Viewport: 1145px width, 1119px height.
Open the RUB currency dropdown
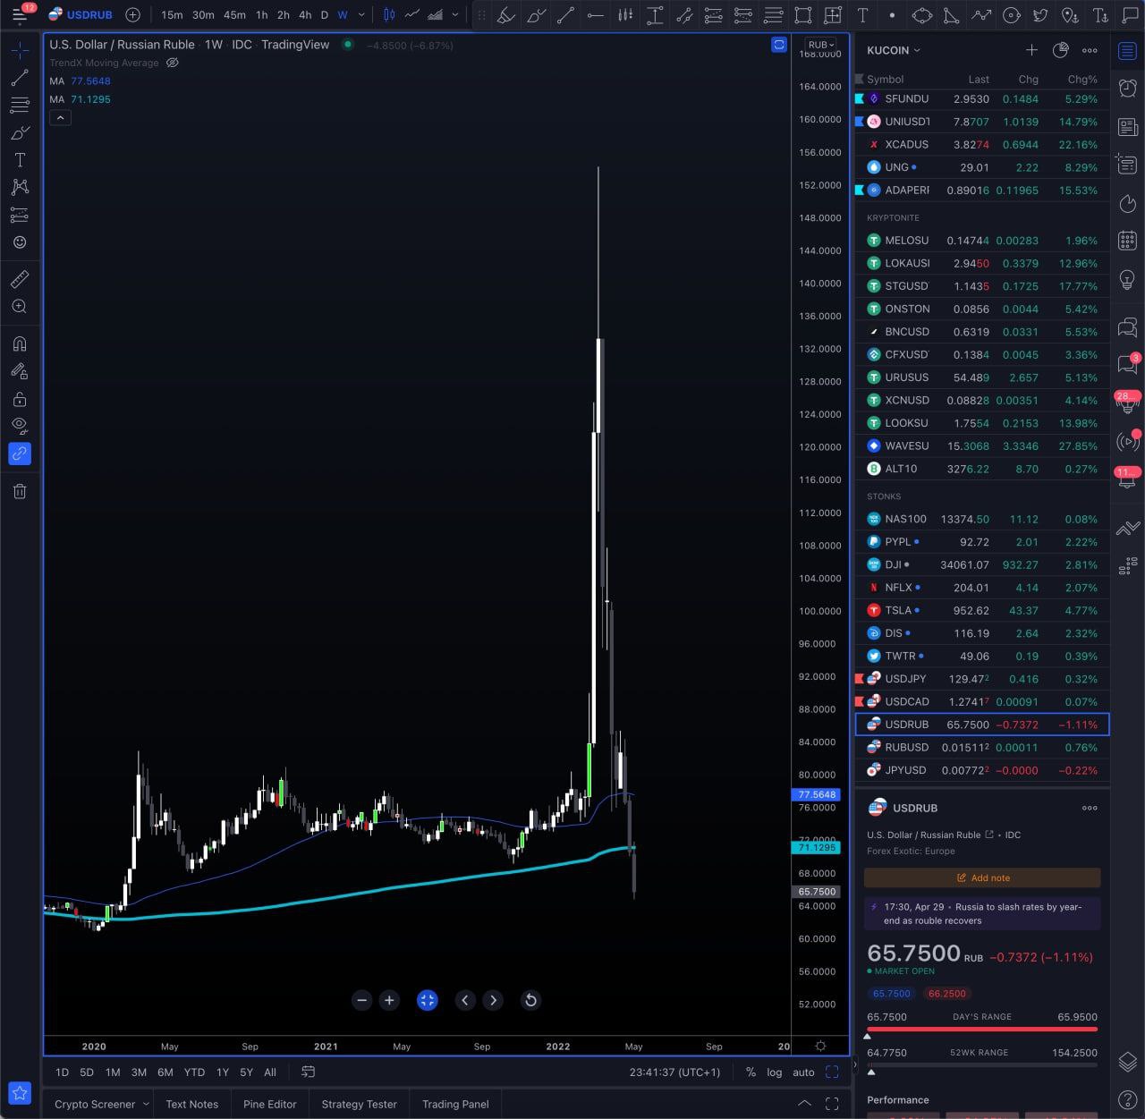820,45
